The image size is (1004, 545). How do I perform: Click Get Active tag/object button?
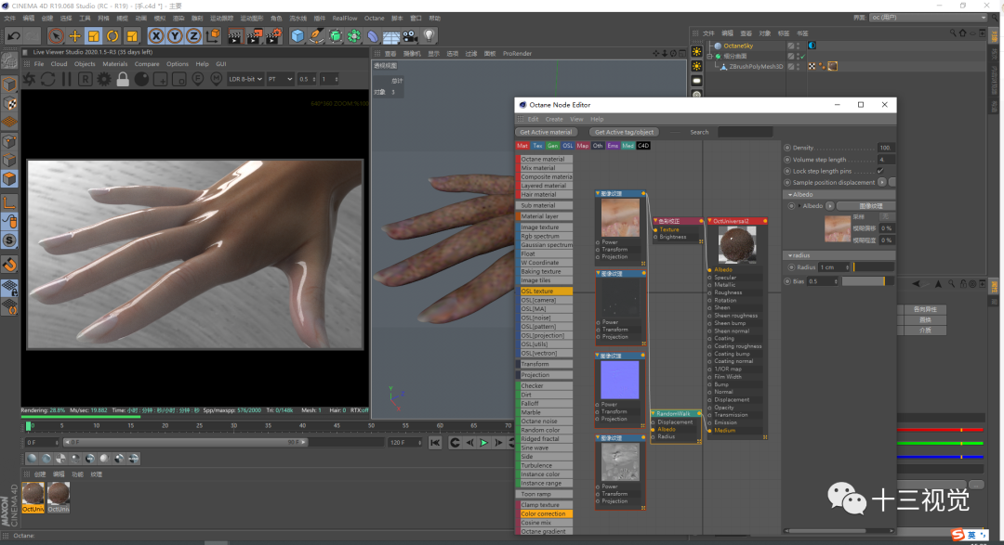click(x=625, y=133)
